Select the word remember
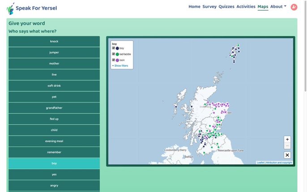307x192 pixels. coord(54,152)
